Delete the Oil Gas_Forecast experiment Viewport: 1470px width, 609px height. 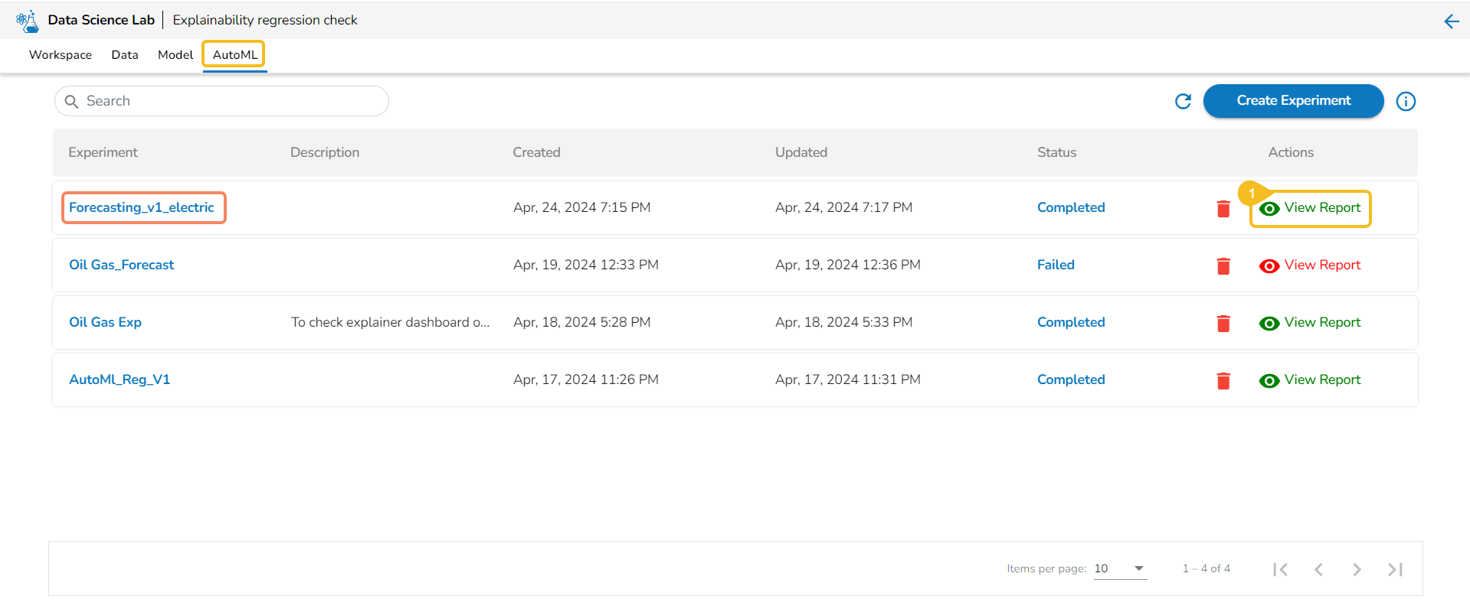click(1223, 265)
